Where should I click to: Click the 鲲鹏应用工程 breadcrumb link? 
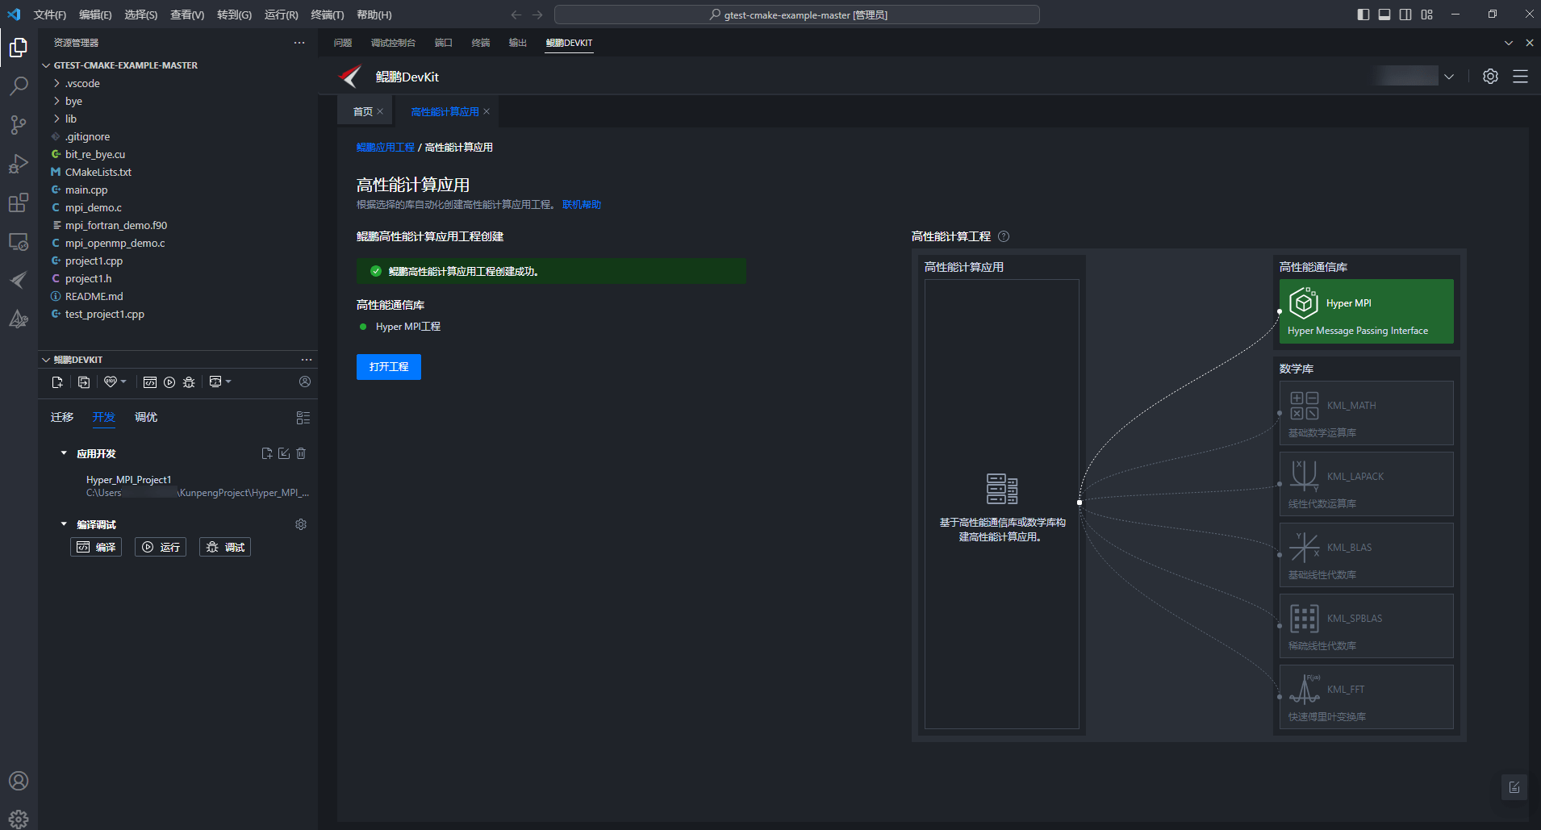coord(386,148)
